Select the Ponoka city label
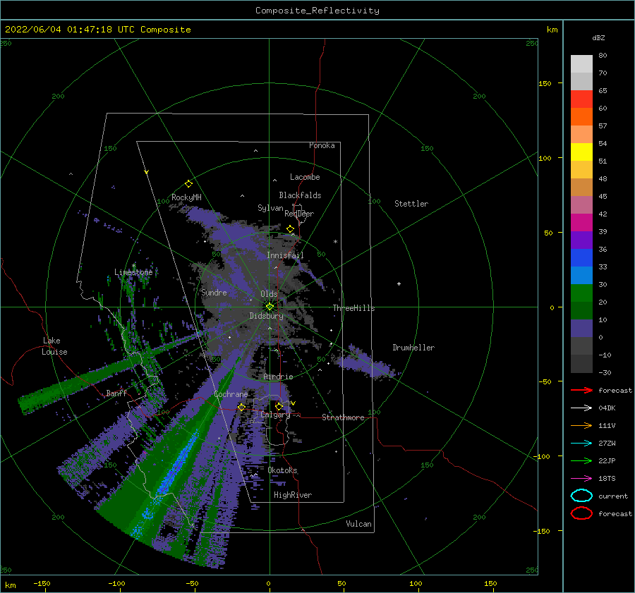 (x=322, y=145)
